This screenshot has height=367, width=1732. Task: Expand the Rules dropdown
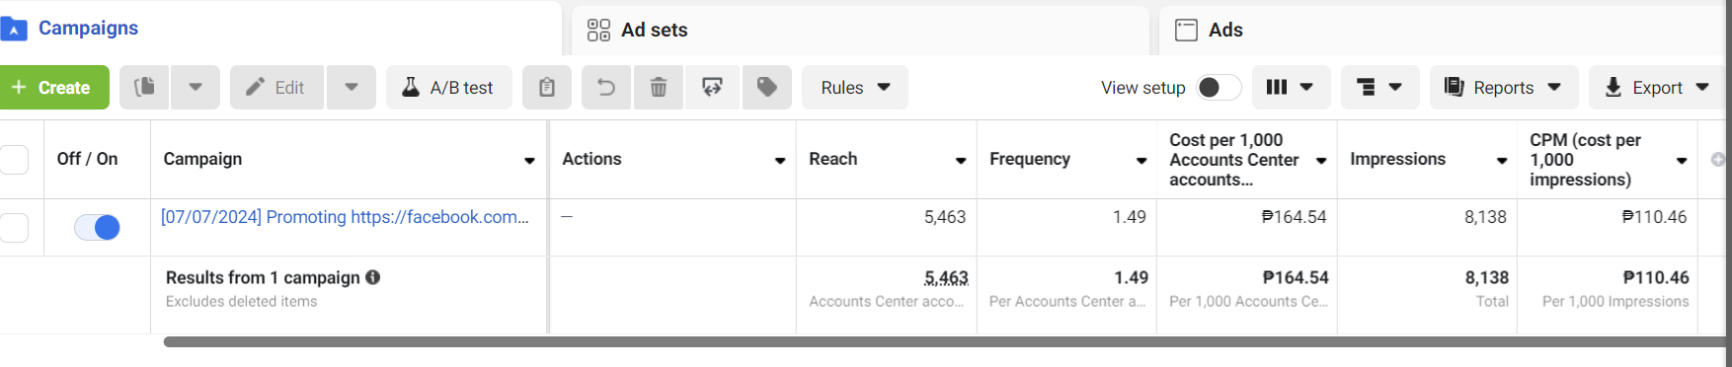pyautogui.click(x=855, y=87)
